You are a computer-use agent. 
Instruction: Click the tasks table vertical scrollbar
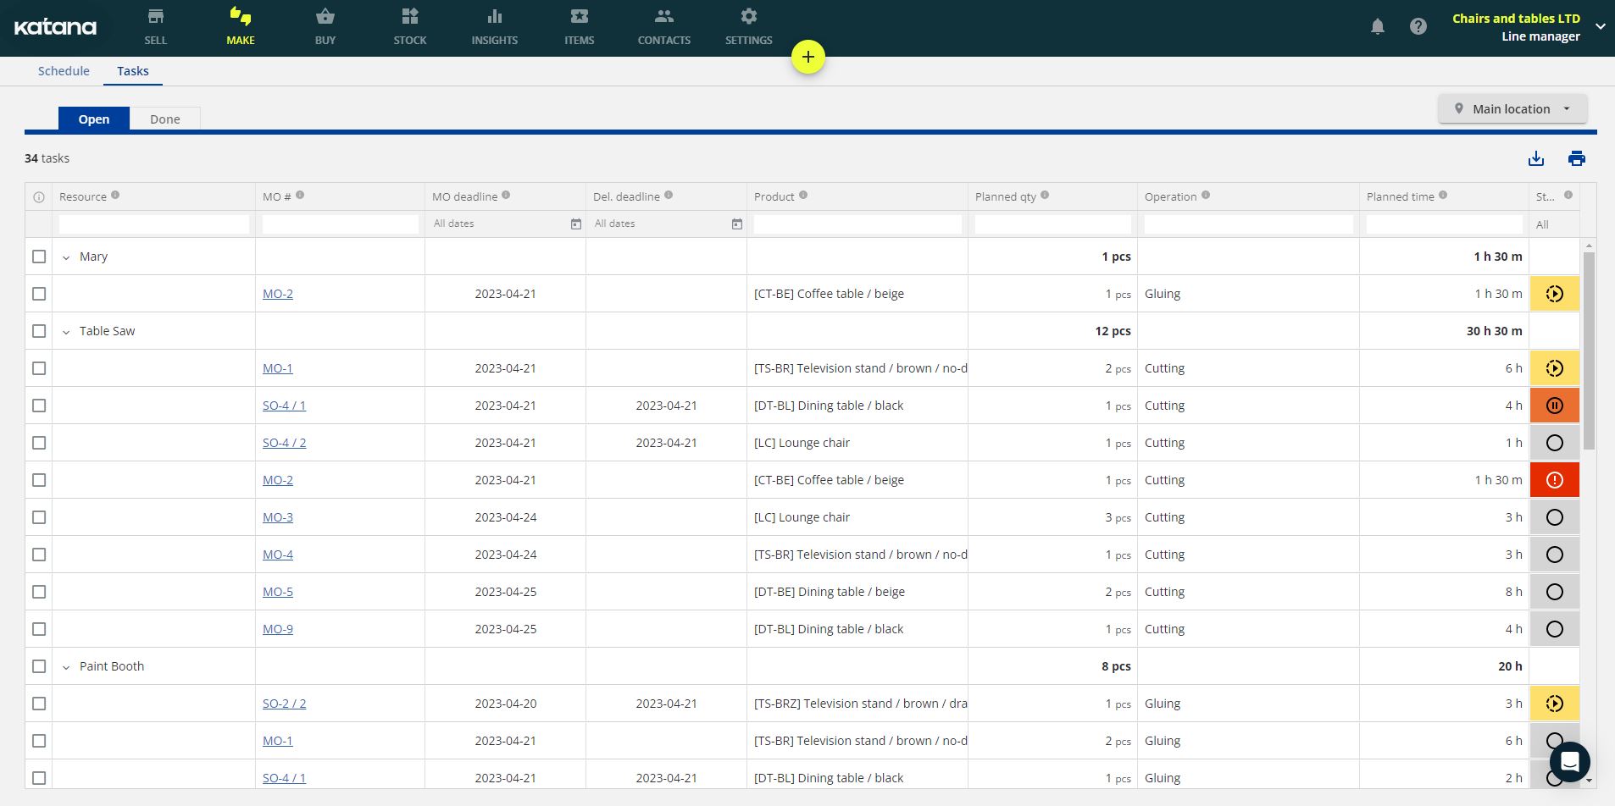pyautogui.click(x=1589, y=351)
